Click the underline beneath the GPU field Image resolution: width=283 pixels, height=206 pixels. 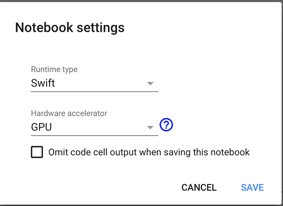(94, 135)
